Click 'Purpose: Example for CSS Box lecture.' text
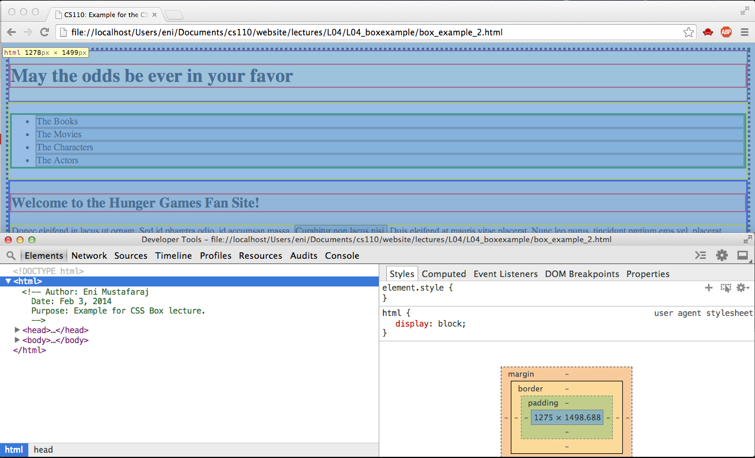The image size is (755, 458). point(118,311)
